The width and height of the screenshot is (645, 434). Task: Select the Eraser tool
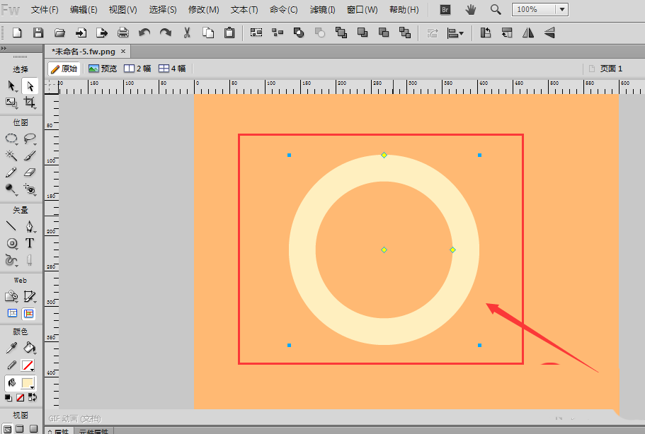click(x=30, y=172)
